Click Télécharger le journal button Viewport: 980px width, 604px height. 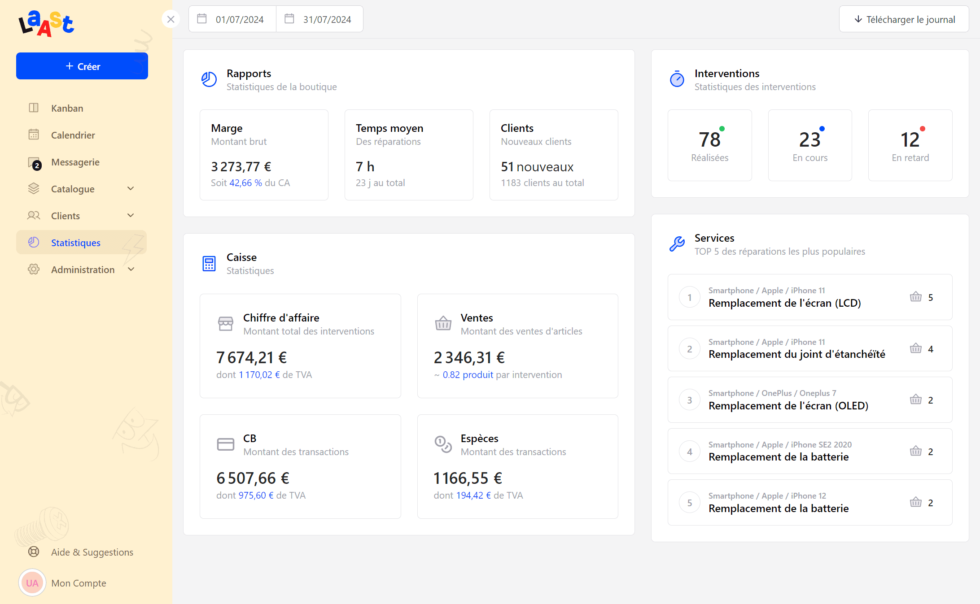pyautogui.click(x=904, y=19)
